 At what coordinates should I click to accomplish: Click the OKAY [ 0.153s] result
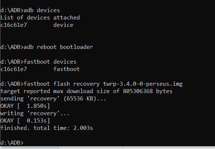click(x=25, y=121)
